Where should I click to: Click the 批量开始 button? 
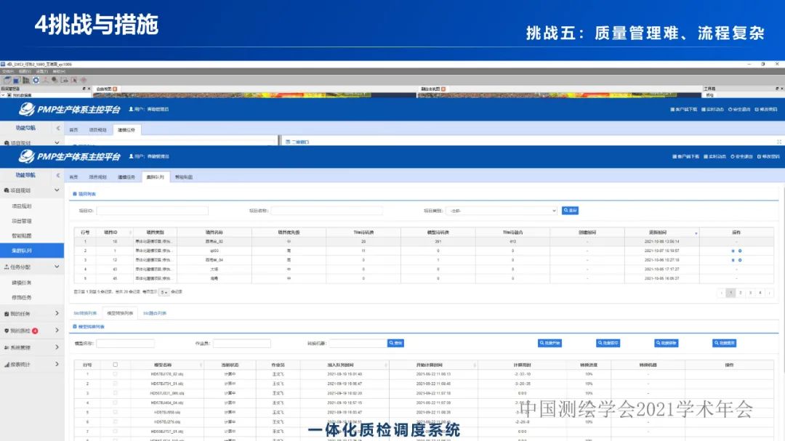click(549, 344)
